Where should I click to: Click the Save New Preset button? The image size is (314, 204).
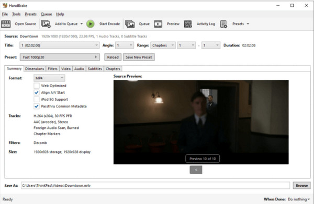(x=139, y=57)
